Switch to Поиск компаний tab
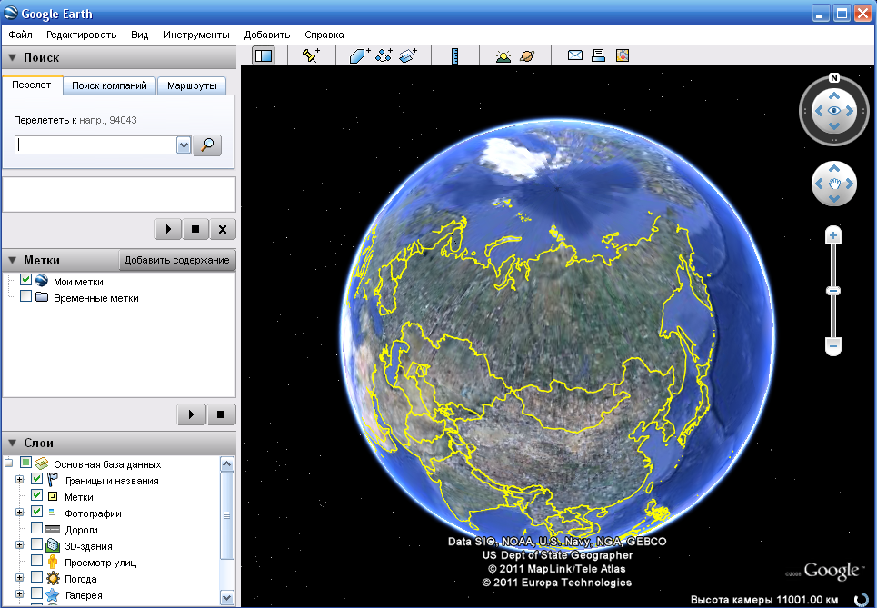Viewport: 877px width, 608px height. 109,85
